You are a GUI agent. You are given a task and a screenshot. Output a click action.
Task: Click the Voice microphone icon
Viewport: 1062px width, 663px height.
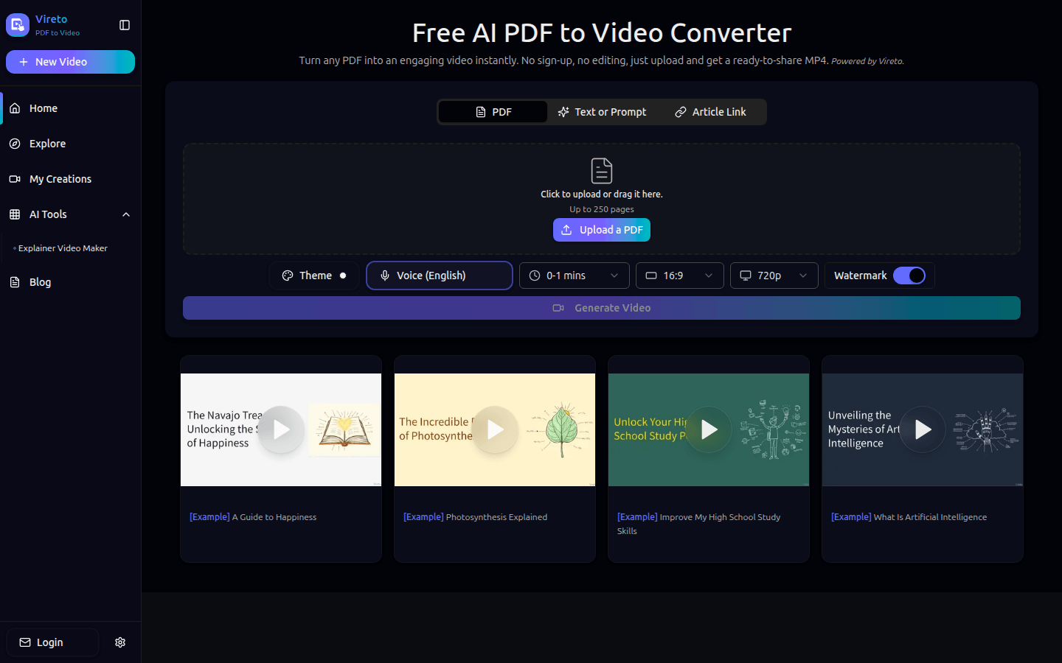point(385,276)
